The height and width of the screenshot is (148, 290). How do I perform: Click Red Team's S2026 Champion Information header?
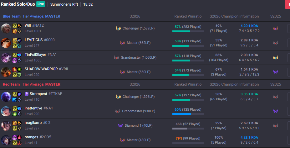tap(234, 84)
